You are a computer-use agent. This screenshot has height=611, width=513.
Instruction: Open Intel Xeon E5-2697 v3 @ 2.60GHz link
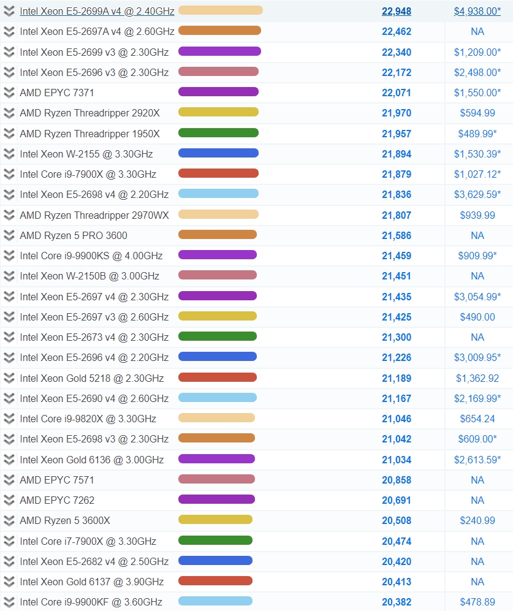pos(94,317)
